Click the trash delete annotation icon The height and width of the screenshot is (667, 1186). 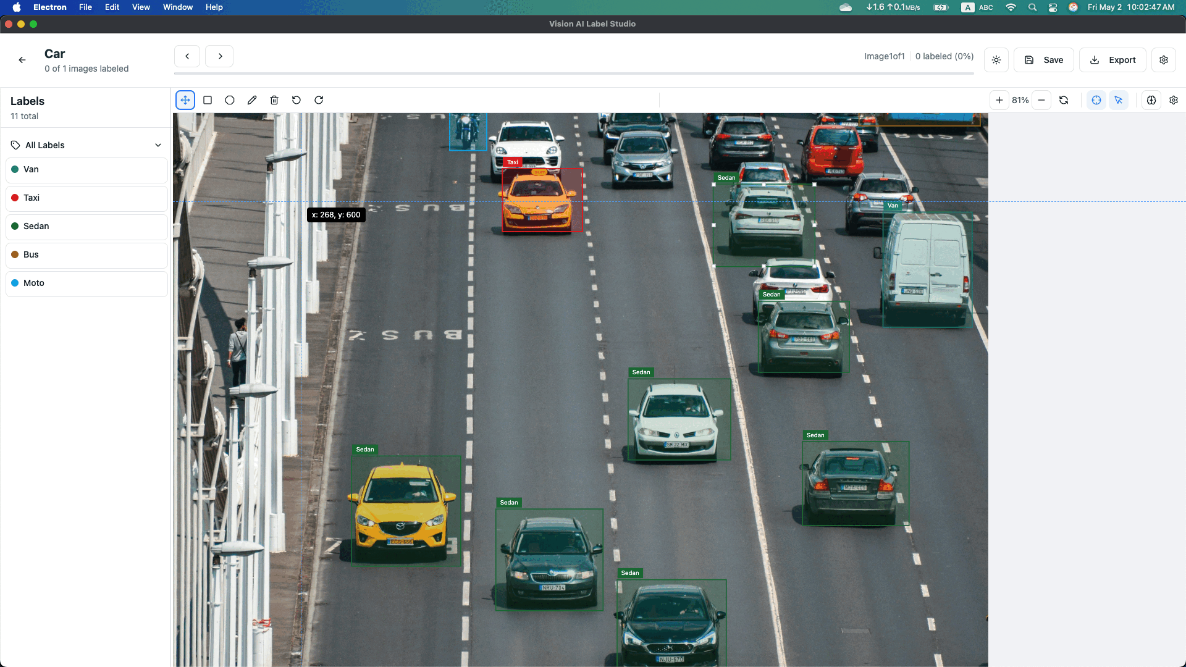[x=274, y=100]
